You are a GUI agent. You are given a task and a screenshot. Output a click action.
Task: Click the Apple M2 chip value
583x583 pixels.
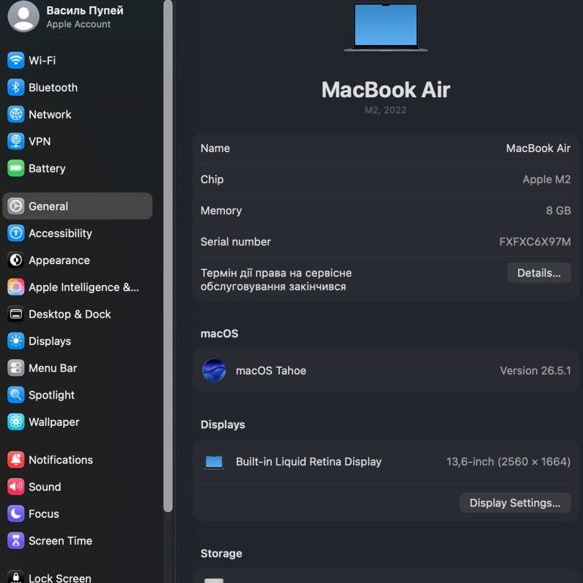pos(546,179)
